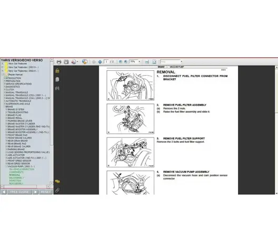Click the TREE CLOSE button
The width and height of the screenshot is (278, 252).
19,192
